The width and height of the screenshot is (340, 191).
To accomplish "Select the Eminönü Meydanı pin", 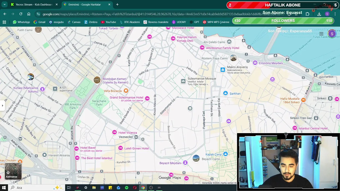I will click(x=255, y=63).
